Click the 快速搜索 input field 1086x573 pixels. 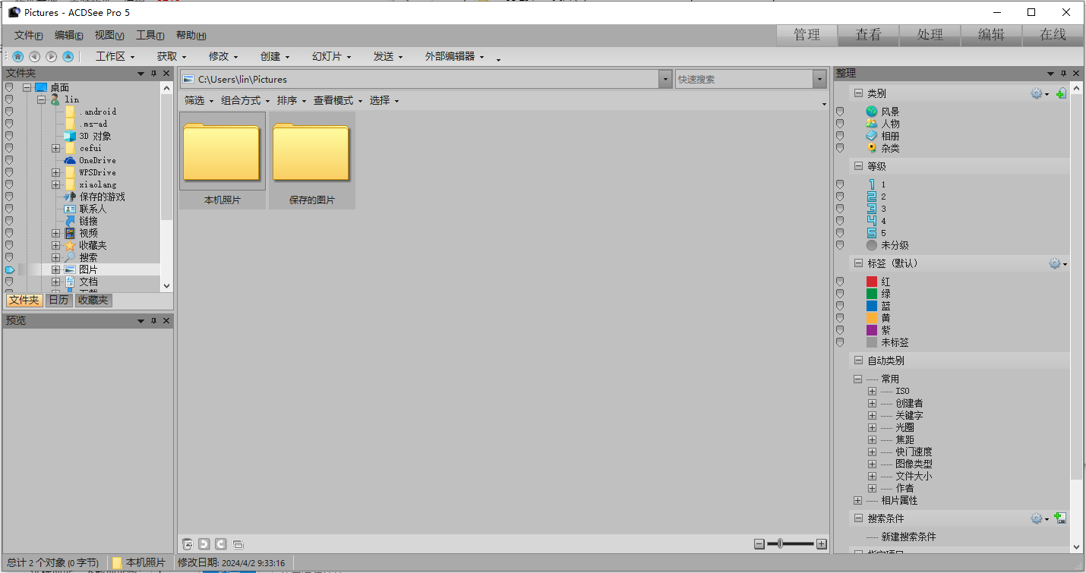coord(743,79)
